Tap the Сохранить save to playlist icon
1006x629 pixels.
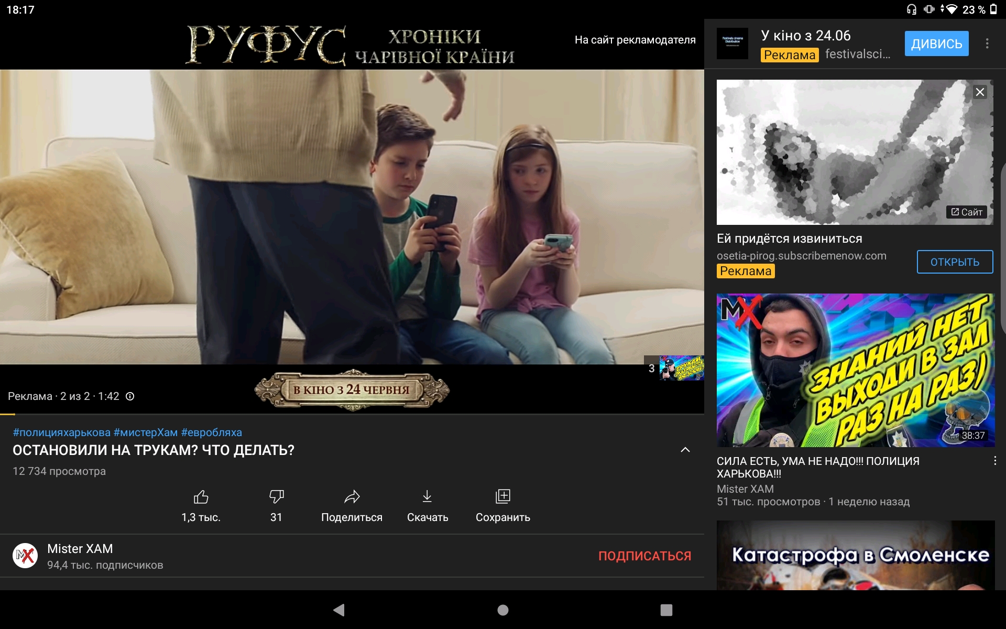tap(503, 496)
